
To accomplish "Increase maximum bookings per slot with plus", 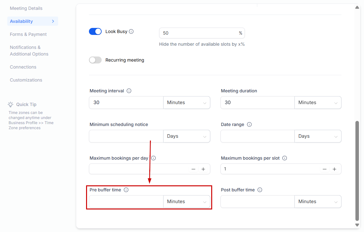I will tap(334, 169).
